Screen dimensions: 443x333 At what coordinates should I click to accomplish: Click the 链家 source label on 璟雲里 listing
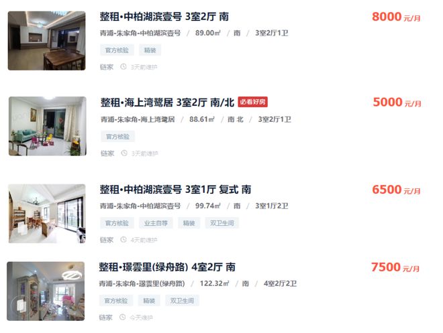click(105, 318)
